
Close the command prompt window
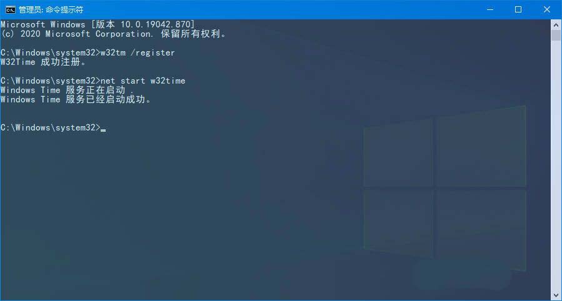coord(546,9)
